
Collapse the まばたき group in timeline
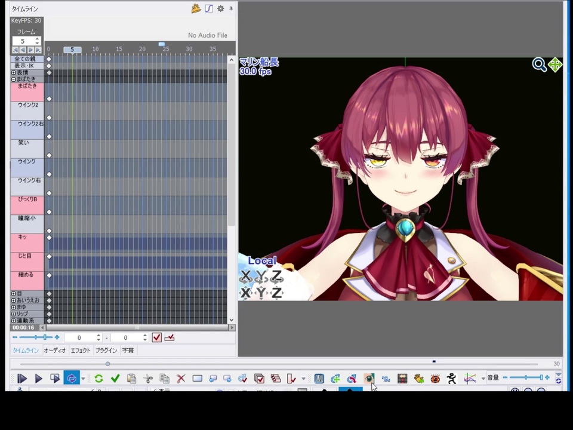coord(14,79)
